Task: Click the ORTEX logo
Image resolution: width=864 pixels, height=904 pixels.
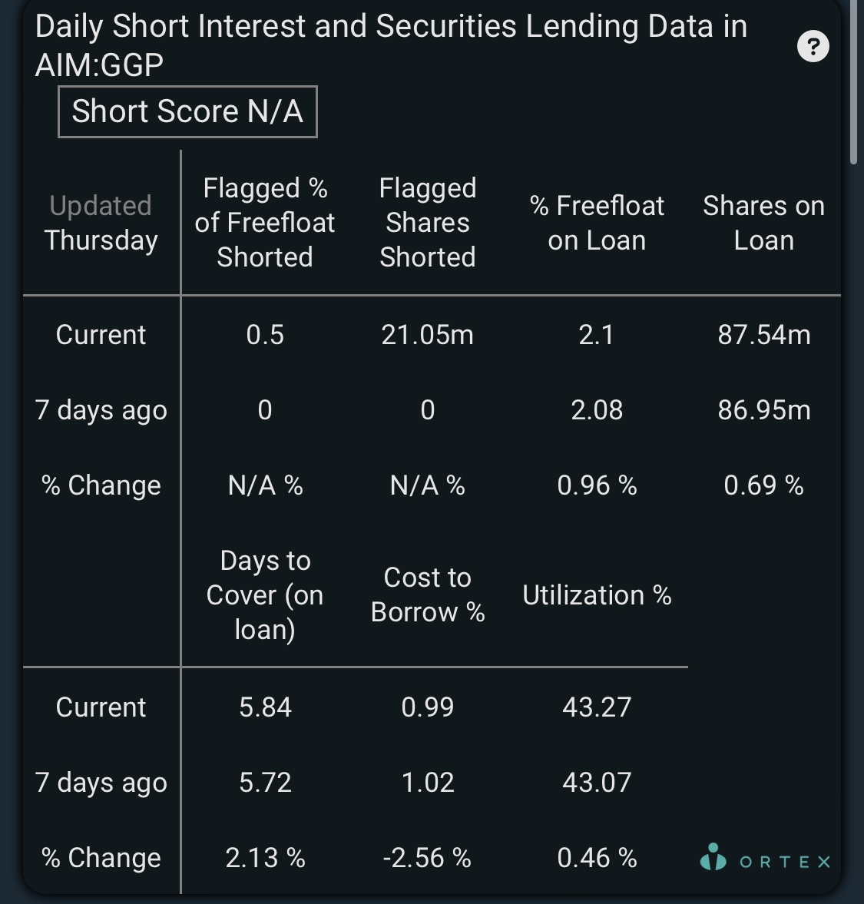Action: (765, 858)
